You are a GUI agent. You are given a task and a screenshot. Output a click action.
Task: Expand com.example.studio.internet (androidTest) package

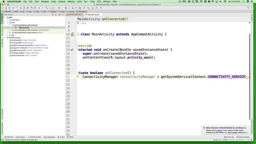(10, 30)
